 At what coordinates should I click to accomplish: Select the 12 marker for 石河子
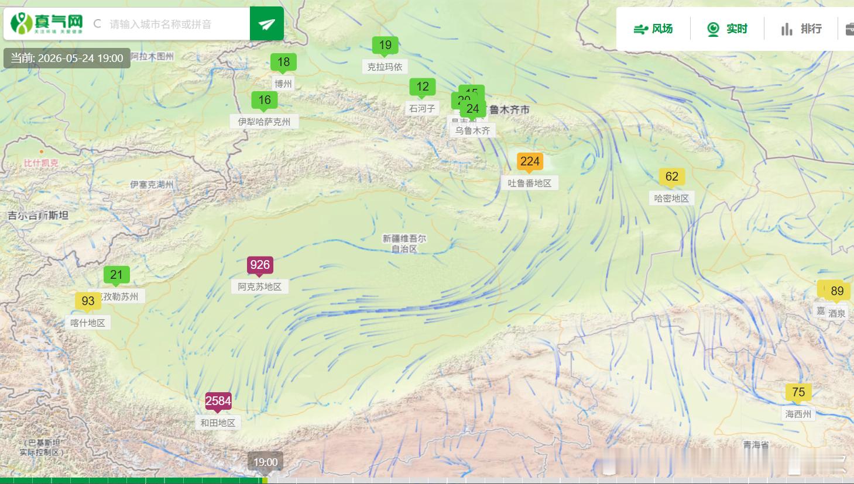click(x=423, y=87)
